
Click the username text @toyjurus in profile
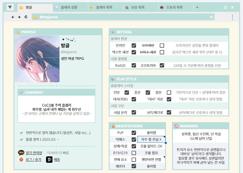(x=69, y=52)
